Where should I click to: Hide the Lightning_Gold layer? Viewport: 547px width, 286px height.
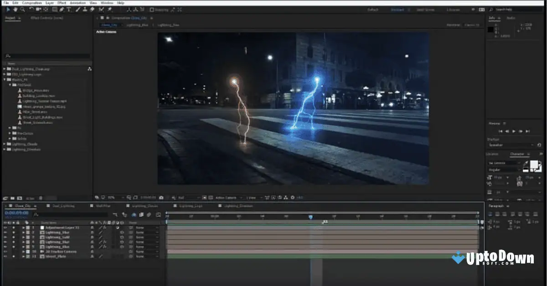(5, 237)
